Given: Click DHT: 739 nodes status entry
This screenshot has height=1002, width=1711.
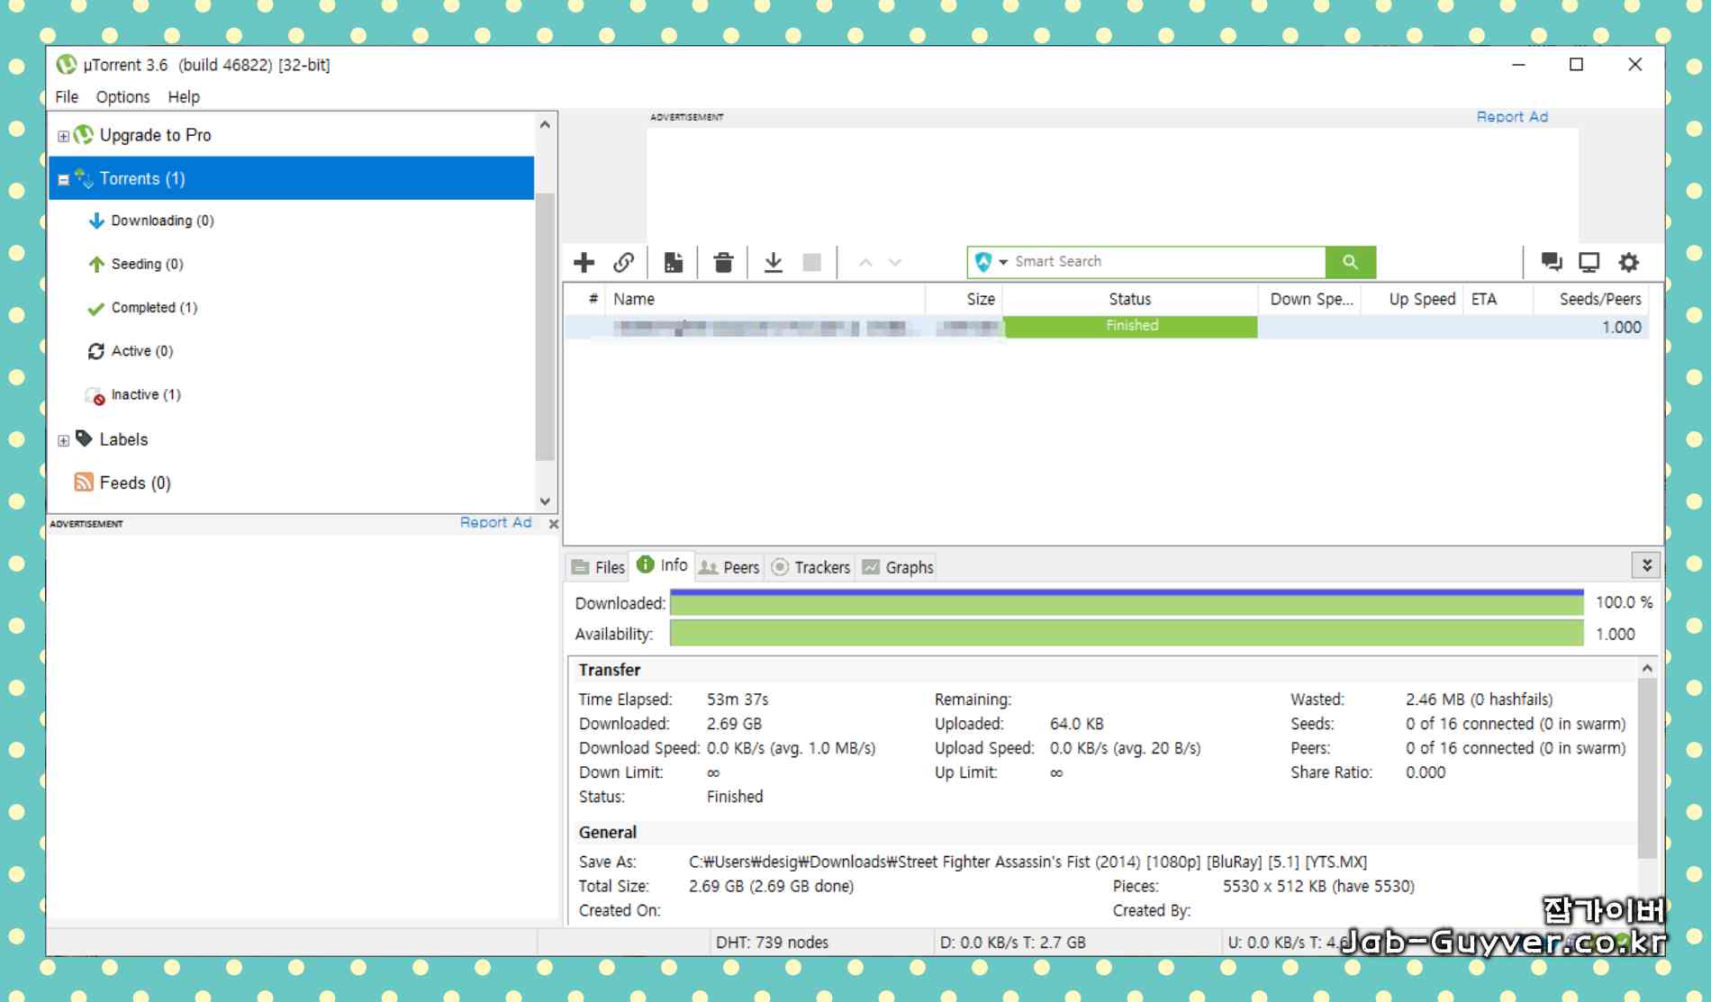Looking at the screenshot, I should point(772,943).
